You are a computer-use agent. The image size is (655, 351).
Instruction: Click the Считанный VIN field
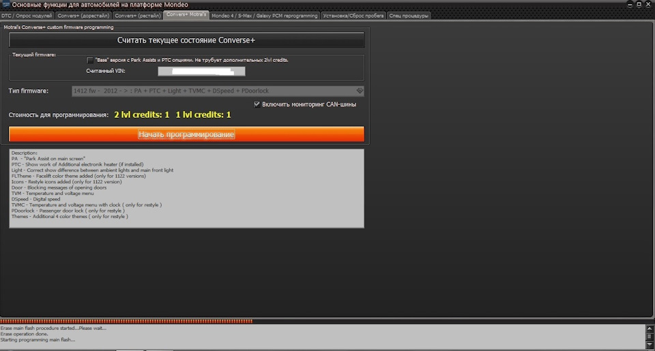click(x=201, y=72)
